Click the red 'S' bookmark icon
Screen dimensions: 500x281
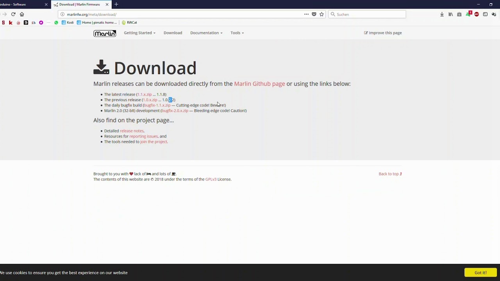pos(3,23)
